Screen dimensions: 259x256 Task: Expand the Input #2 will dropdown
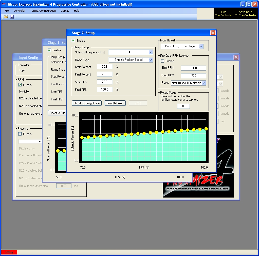pos(201,46)
